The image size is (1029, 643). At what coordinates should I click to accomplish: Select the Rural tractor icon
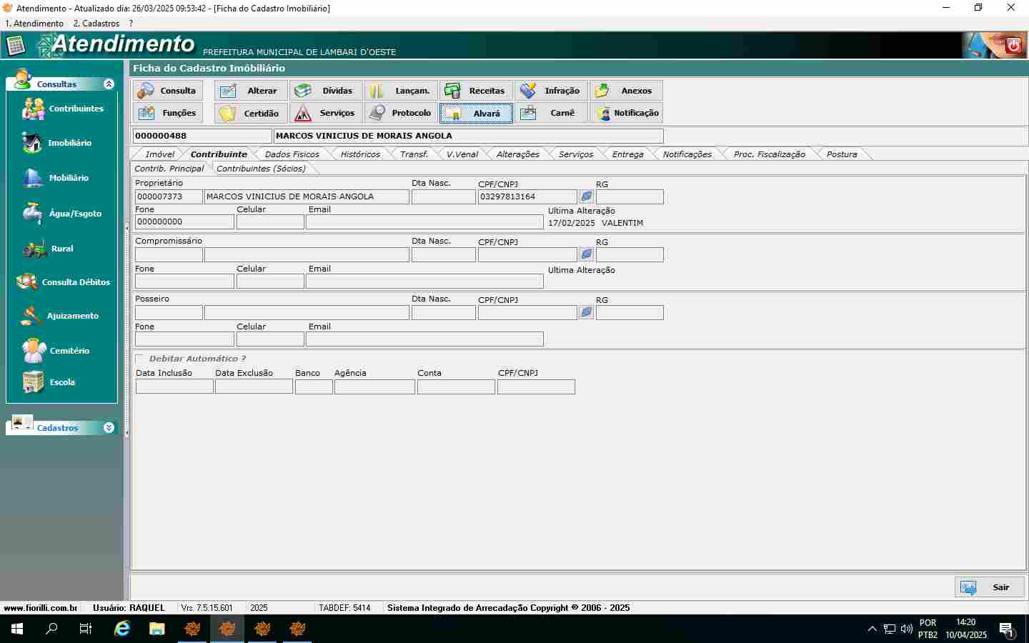(x=34, y=249)
